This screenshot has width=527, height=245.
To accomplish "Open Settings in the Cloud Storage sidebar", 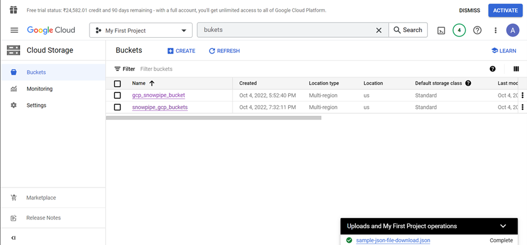I will pyautogui.click(x=36, y=105).
